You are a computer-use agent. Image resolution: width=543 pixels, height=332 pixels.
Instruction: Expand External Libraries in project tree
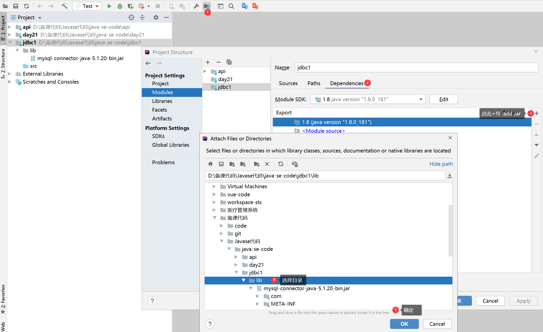[x=10, y=74]
